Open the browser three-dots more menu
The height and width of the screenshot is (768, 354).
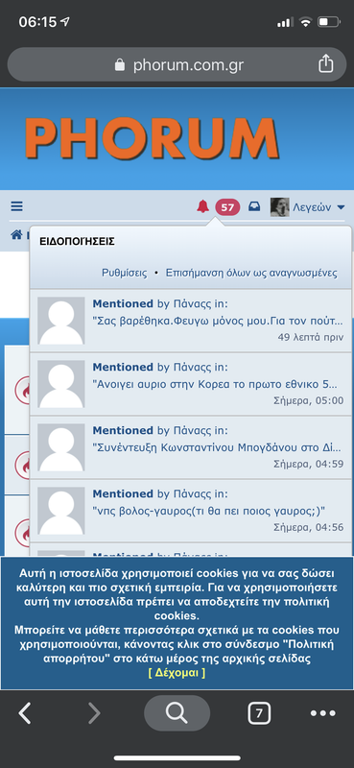pos(323,713)
